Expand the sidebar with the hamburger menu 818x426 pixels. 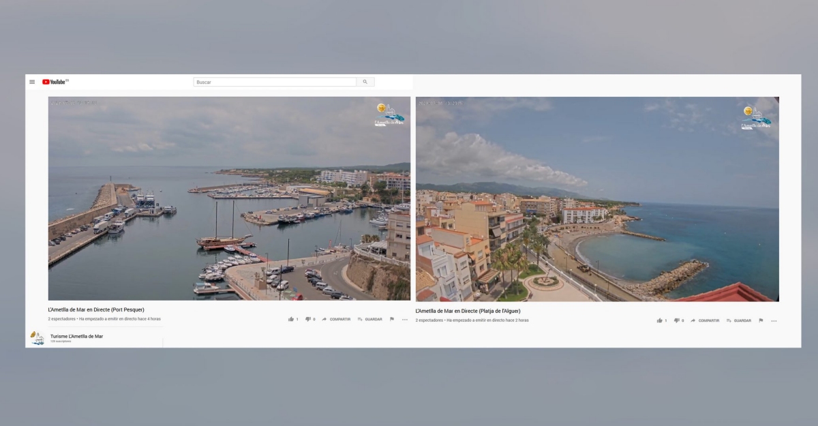click(31, 81)
